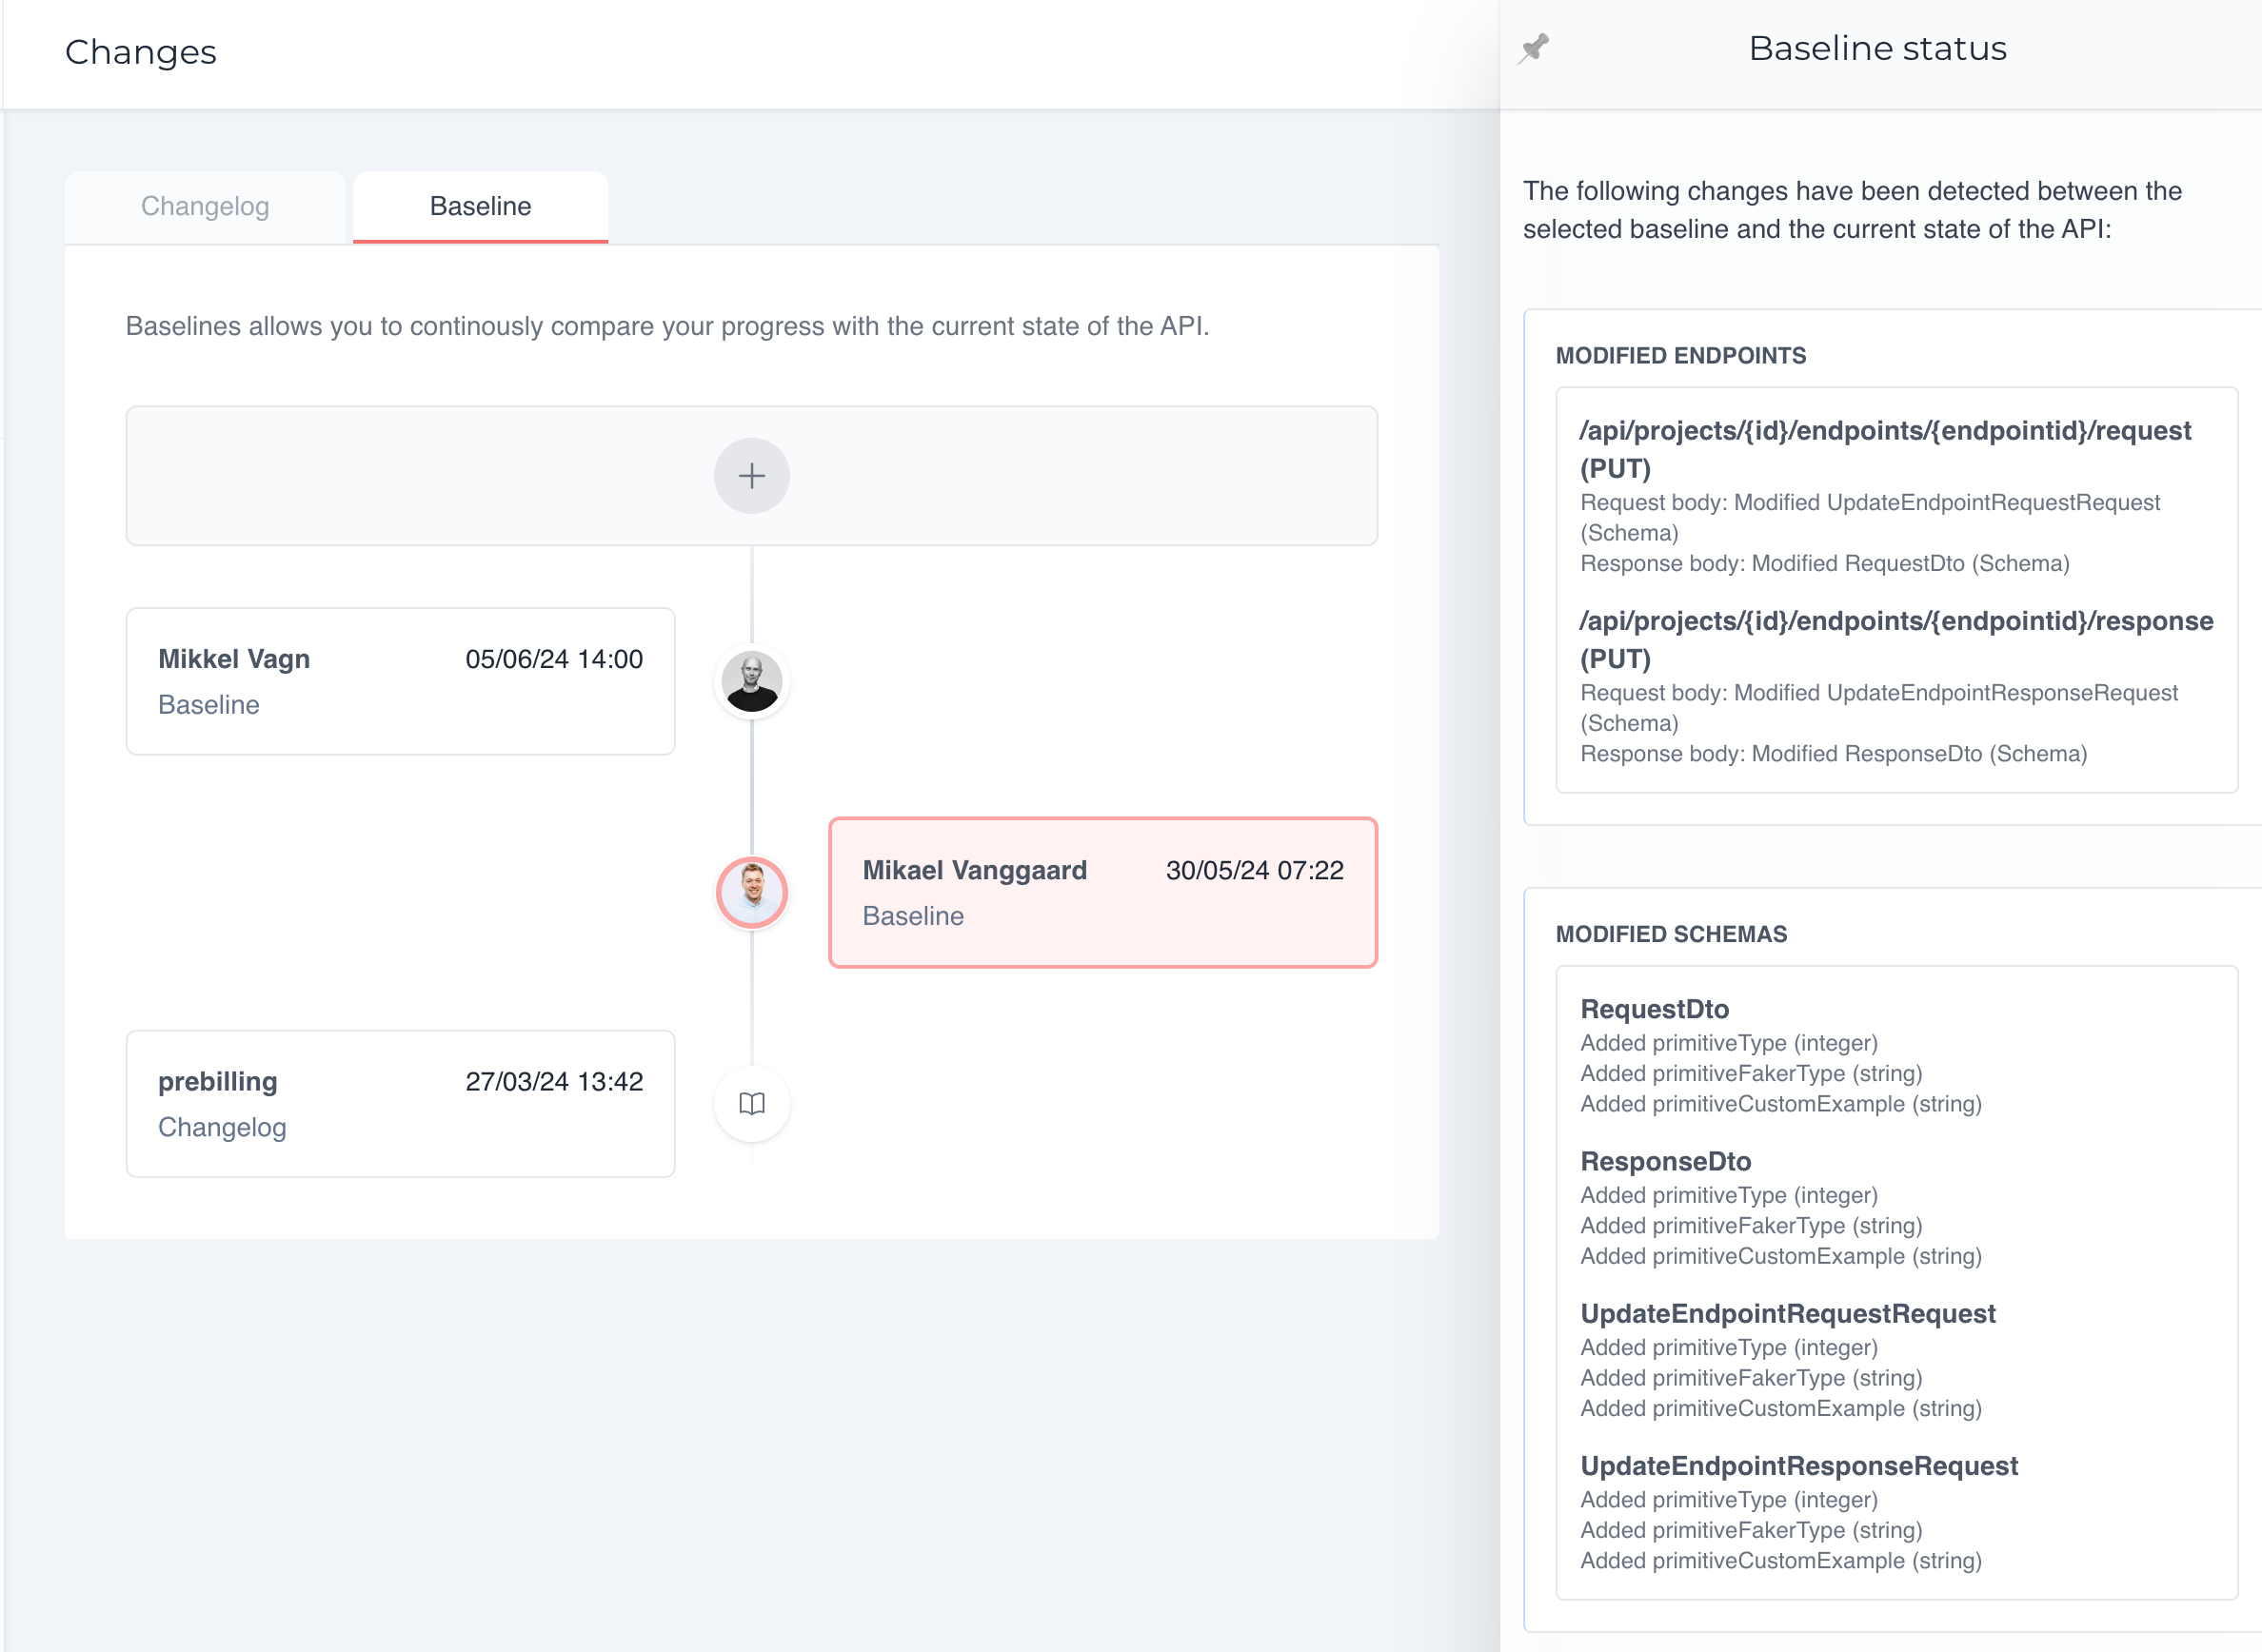Image resolution: width=2262 pixels, height=1652 pixels.
Task: Select the Baseline tab
Action: tap(480, 207)
